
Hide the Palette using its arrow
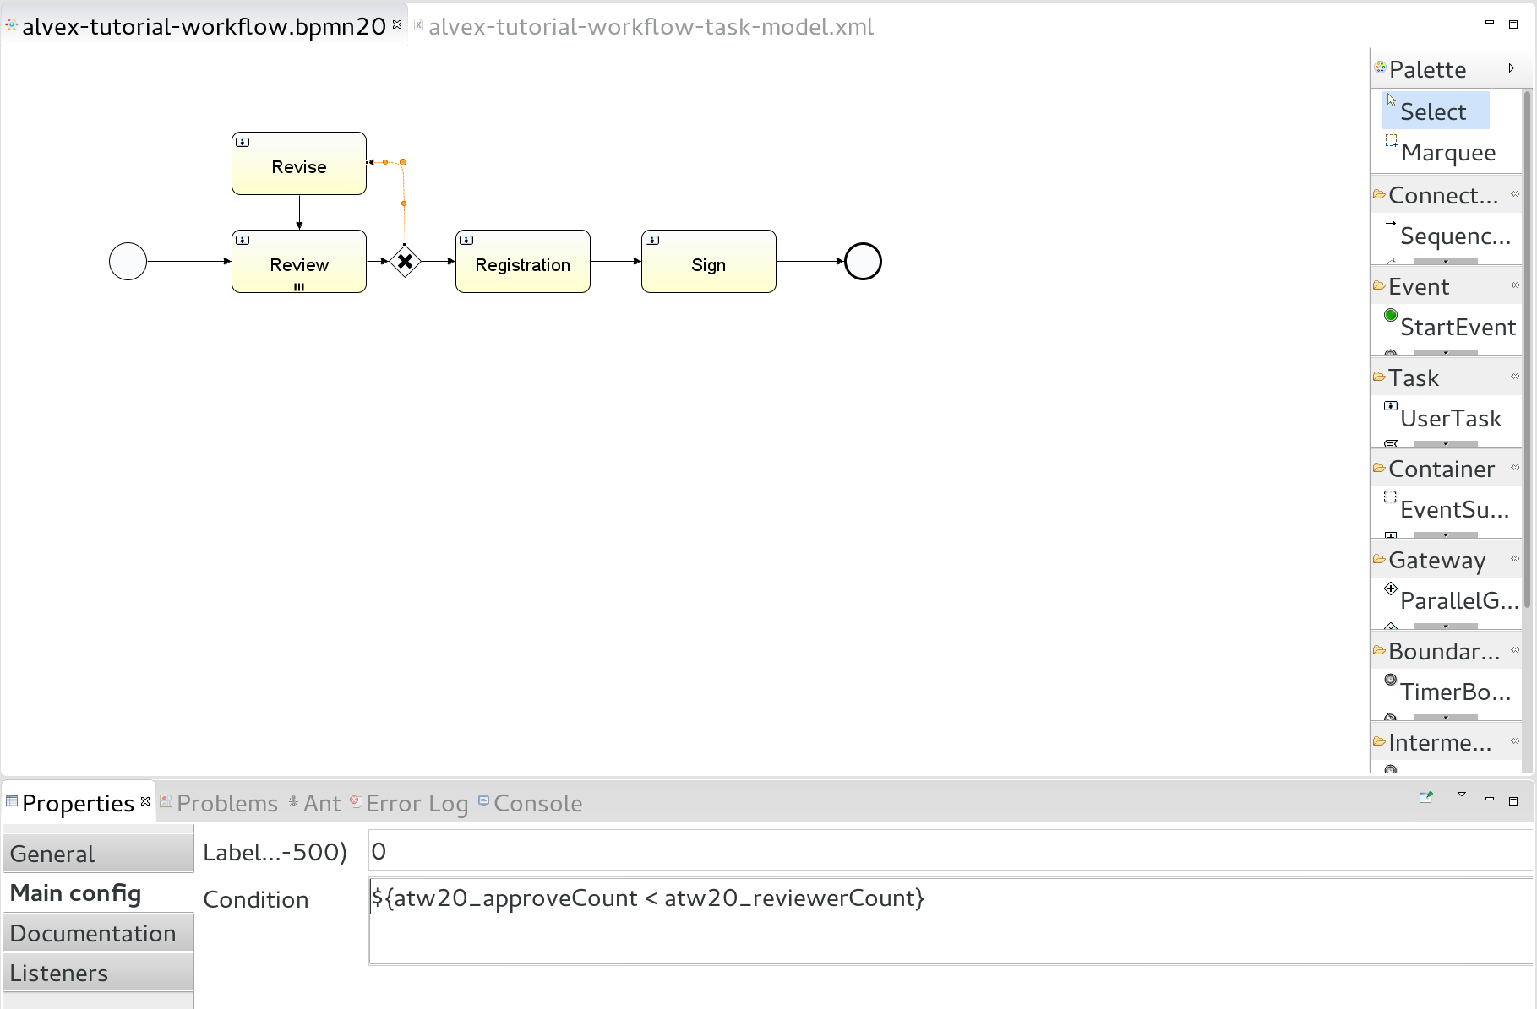click(1511, 68)
